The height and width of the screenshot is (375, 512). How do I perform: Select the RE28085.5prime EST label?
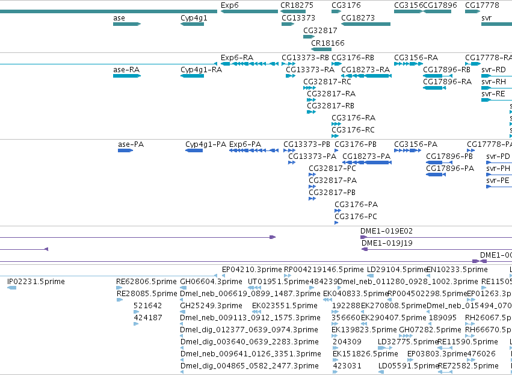click(147, 294)
